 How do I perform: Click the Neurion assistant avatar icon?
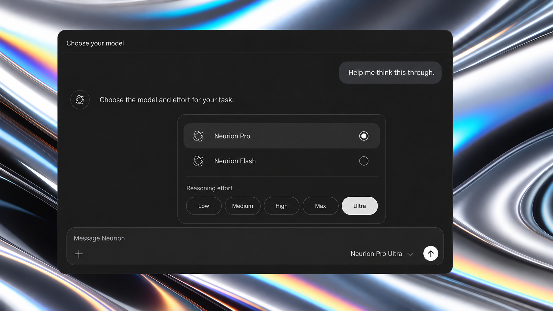[x=80, y=99]
